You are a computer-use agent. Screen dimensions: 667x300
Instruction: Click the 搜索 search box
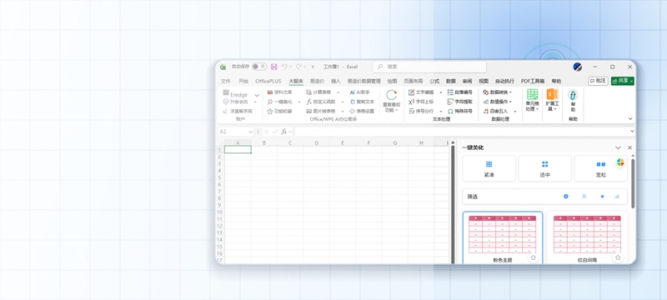(x=429, y=67)
